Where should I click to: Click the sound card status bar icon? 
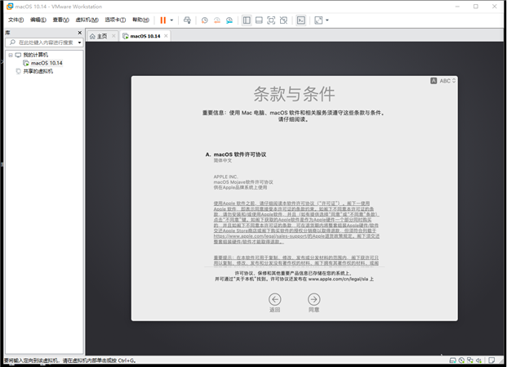479,360
